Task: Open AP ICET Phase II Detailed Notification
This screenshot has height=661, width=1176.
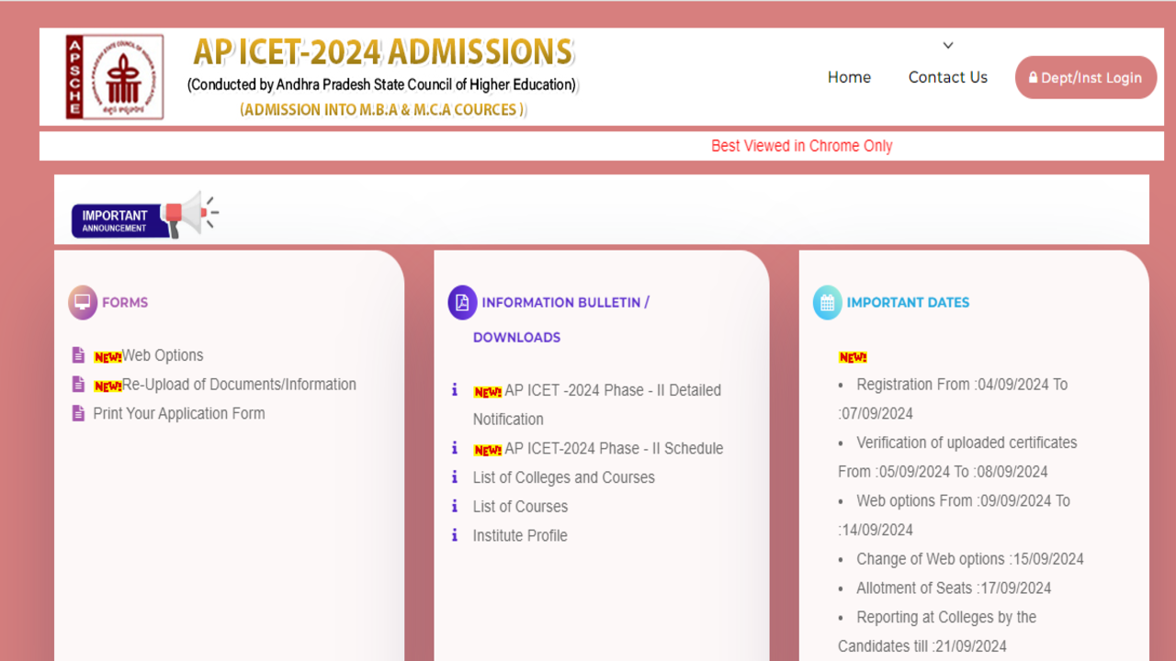Action: [612, 390]
